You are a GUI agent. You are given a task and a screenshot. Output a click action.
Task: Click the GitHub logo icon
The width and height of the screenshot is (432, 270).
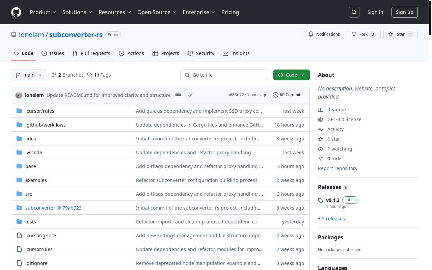[x=16, y=12]
